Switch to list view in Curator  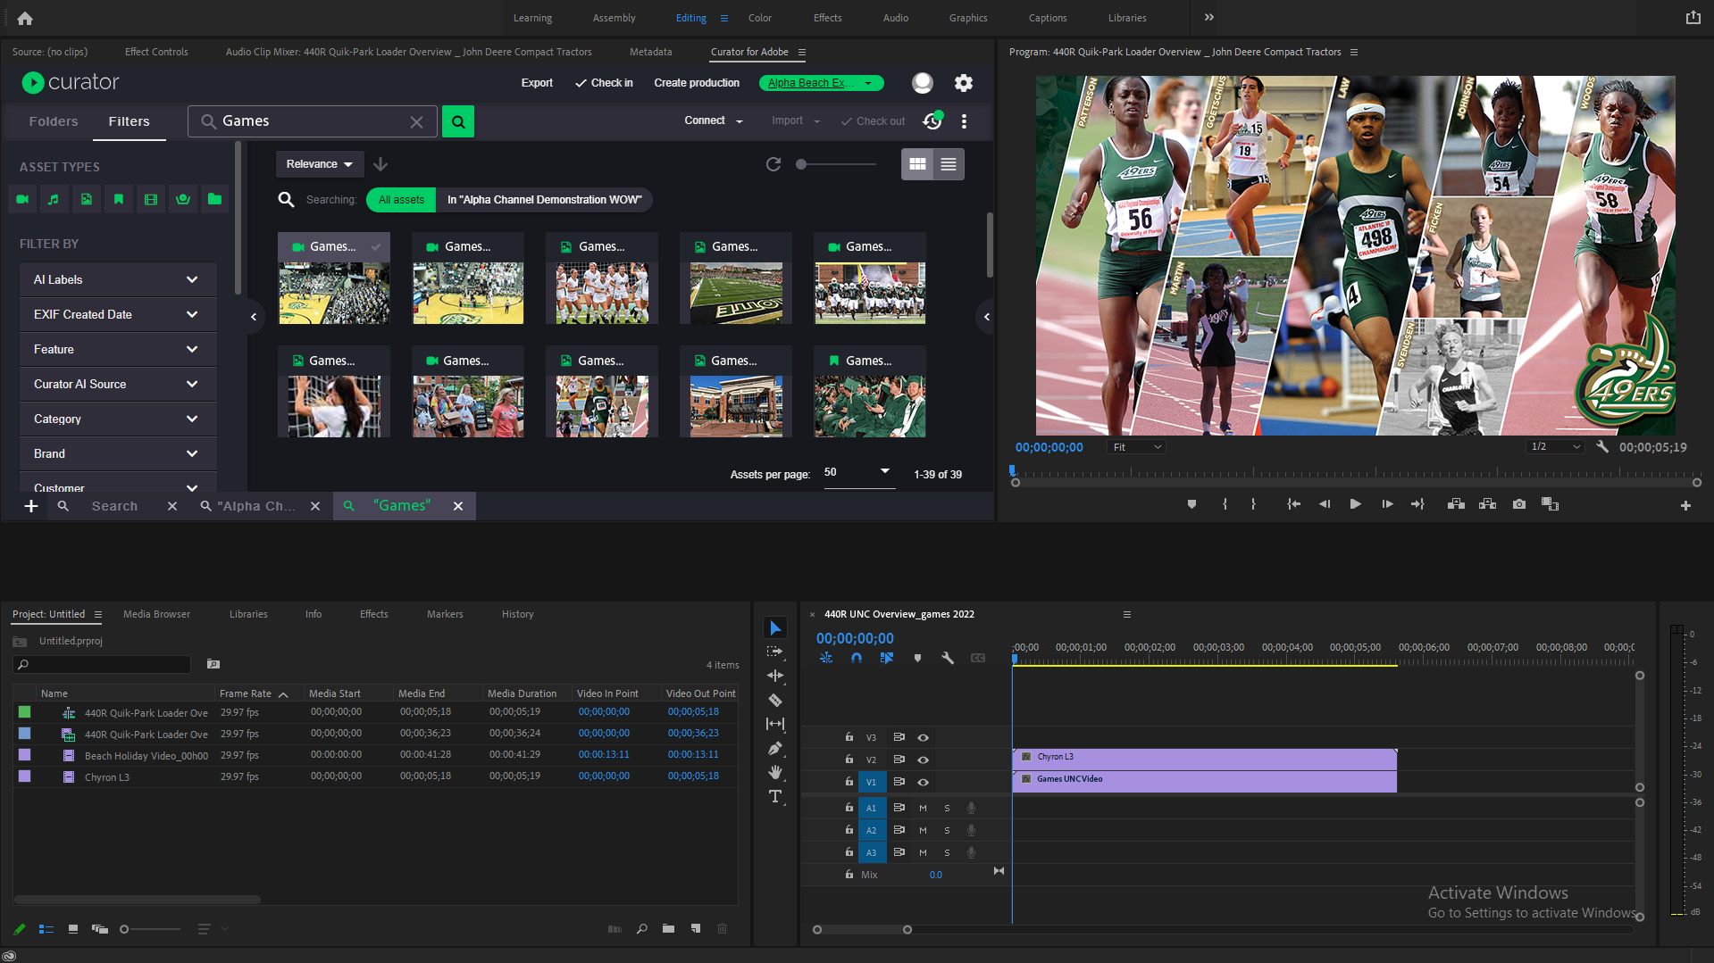[949, 164]
